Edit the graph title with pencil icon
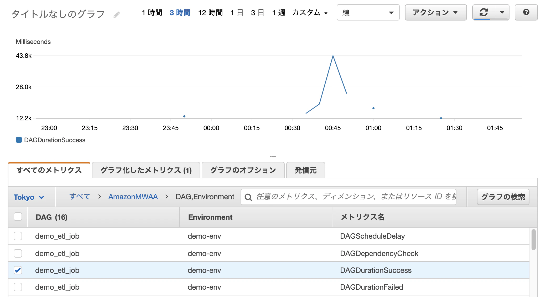541x297 pixels. (117, 14)
